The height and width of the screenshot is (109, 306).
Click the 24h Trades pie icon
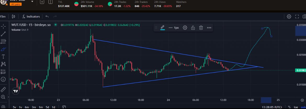[x=110, y=4]
